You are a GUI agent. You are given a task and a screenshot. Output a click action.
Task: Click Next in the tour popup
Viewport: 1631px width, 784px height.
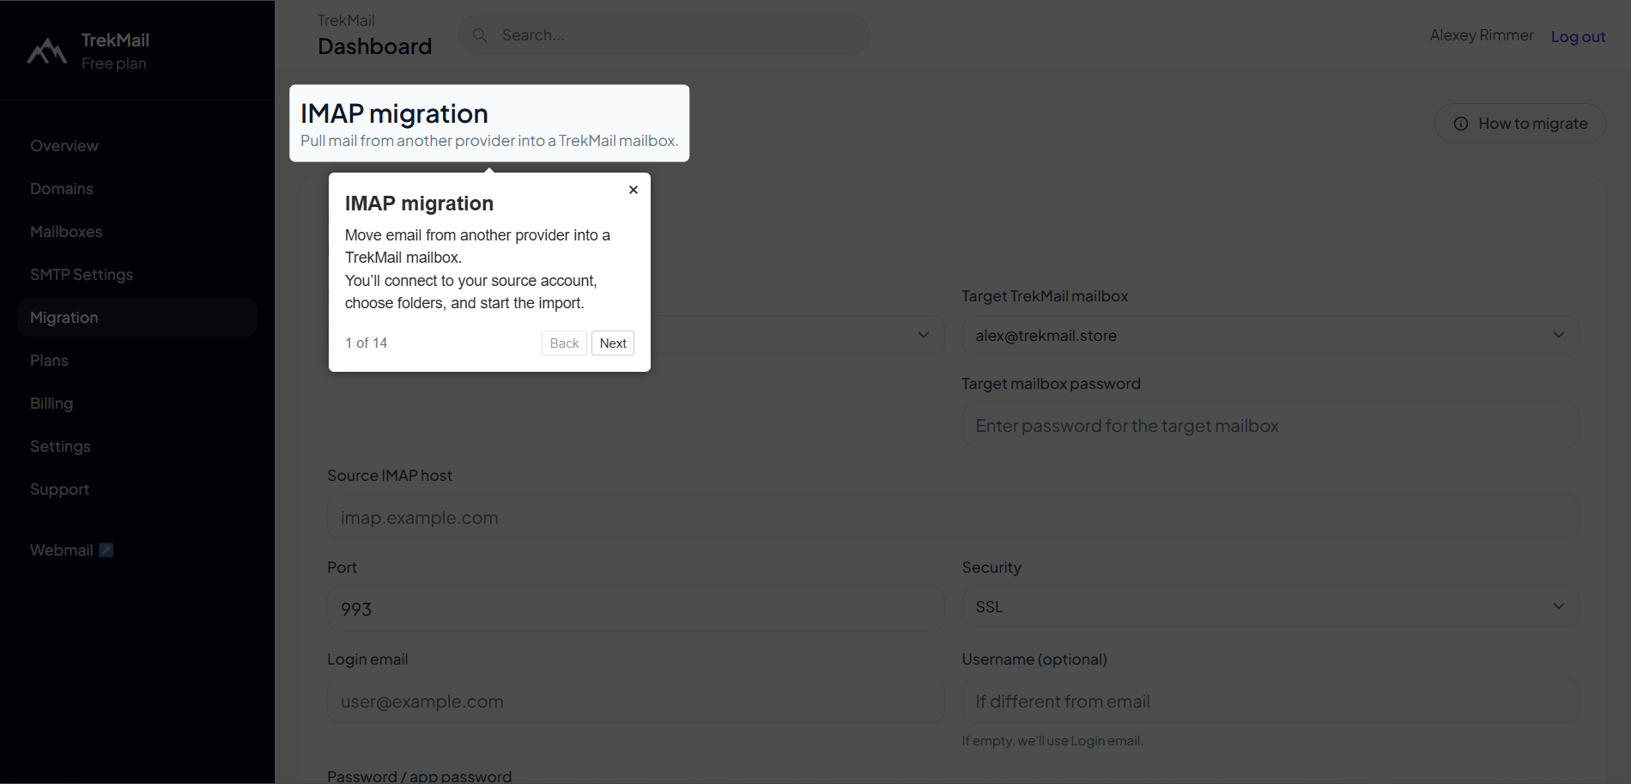click(x=613, y=343)
